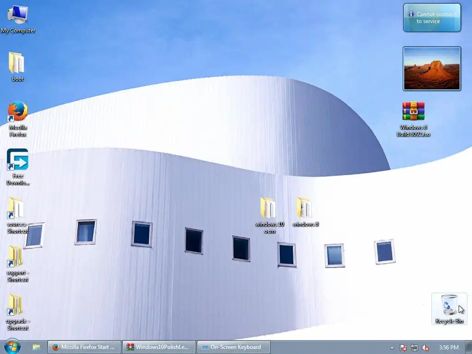472x354 pixels.
Task: Switch to On-Screen Keyboard taskbar button
Action: (234, 347)
